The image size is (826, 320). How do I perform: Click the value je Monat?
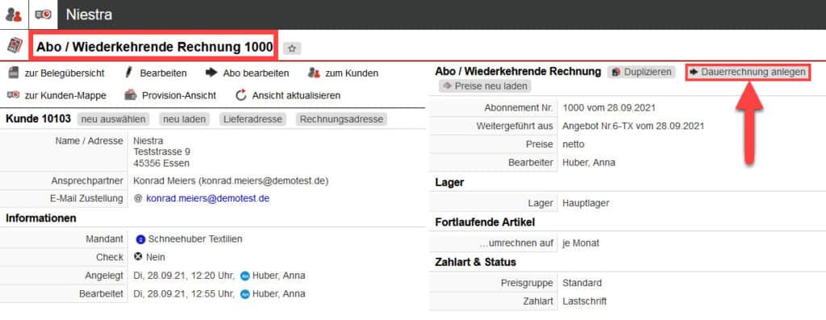(x=581, y=243)
